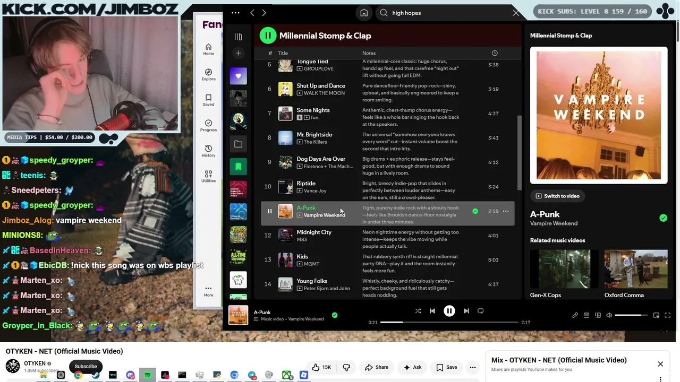Switch to video in Now Playing panel

coord(557,196)
